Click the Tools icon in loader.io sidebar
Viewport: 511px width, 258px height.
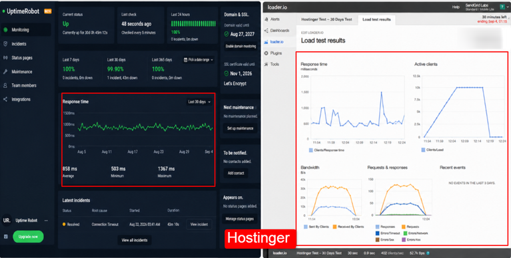(x=266, y=64)
